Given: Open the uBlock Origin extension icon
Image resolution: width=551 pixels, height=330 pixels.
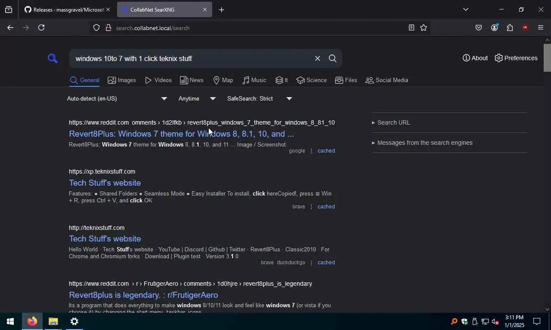Looking at the screenshot, I should [525, 27].
